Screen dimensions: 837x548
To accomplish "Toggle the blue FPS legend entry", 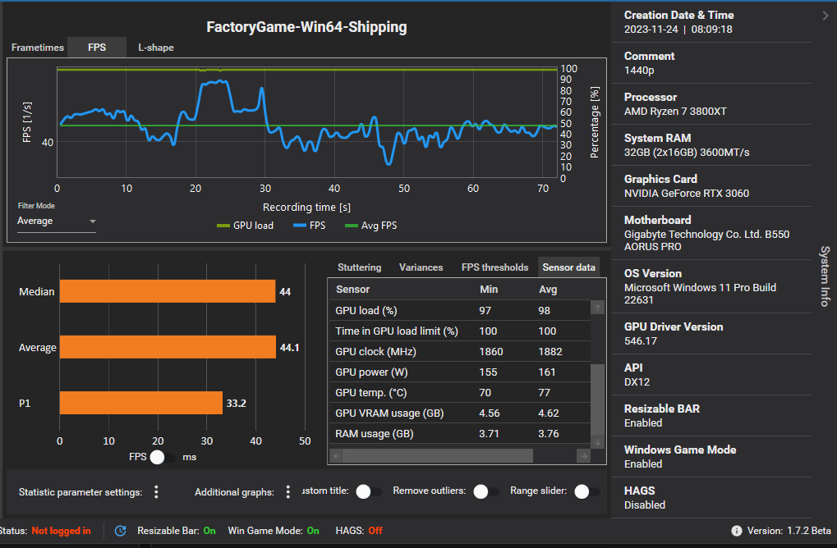I will pos(310,226).
